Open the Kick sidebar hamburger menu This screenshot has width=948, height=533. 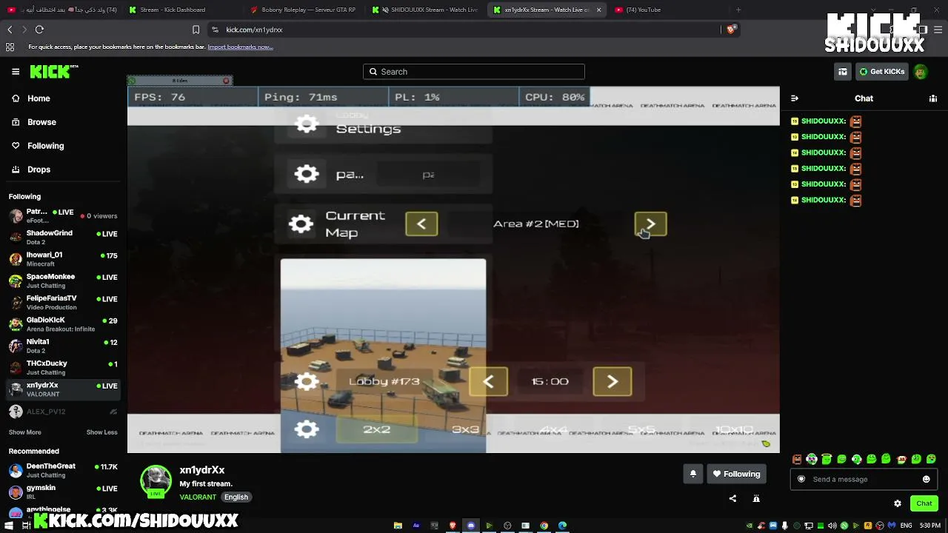16,72
